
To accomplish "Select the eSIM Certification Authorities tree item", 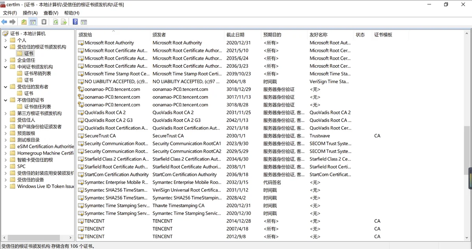I will click(x=46, y=146).
